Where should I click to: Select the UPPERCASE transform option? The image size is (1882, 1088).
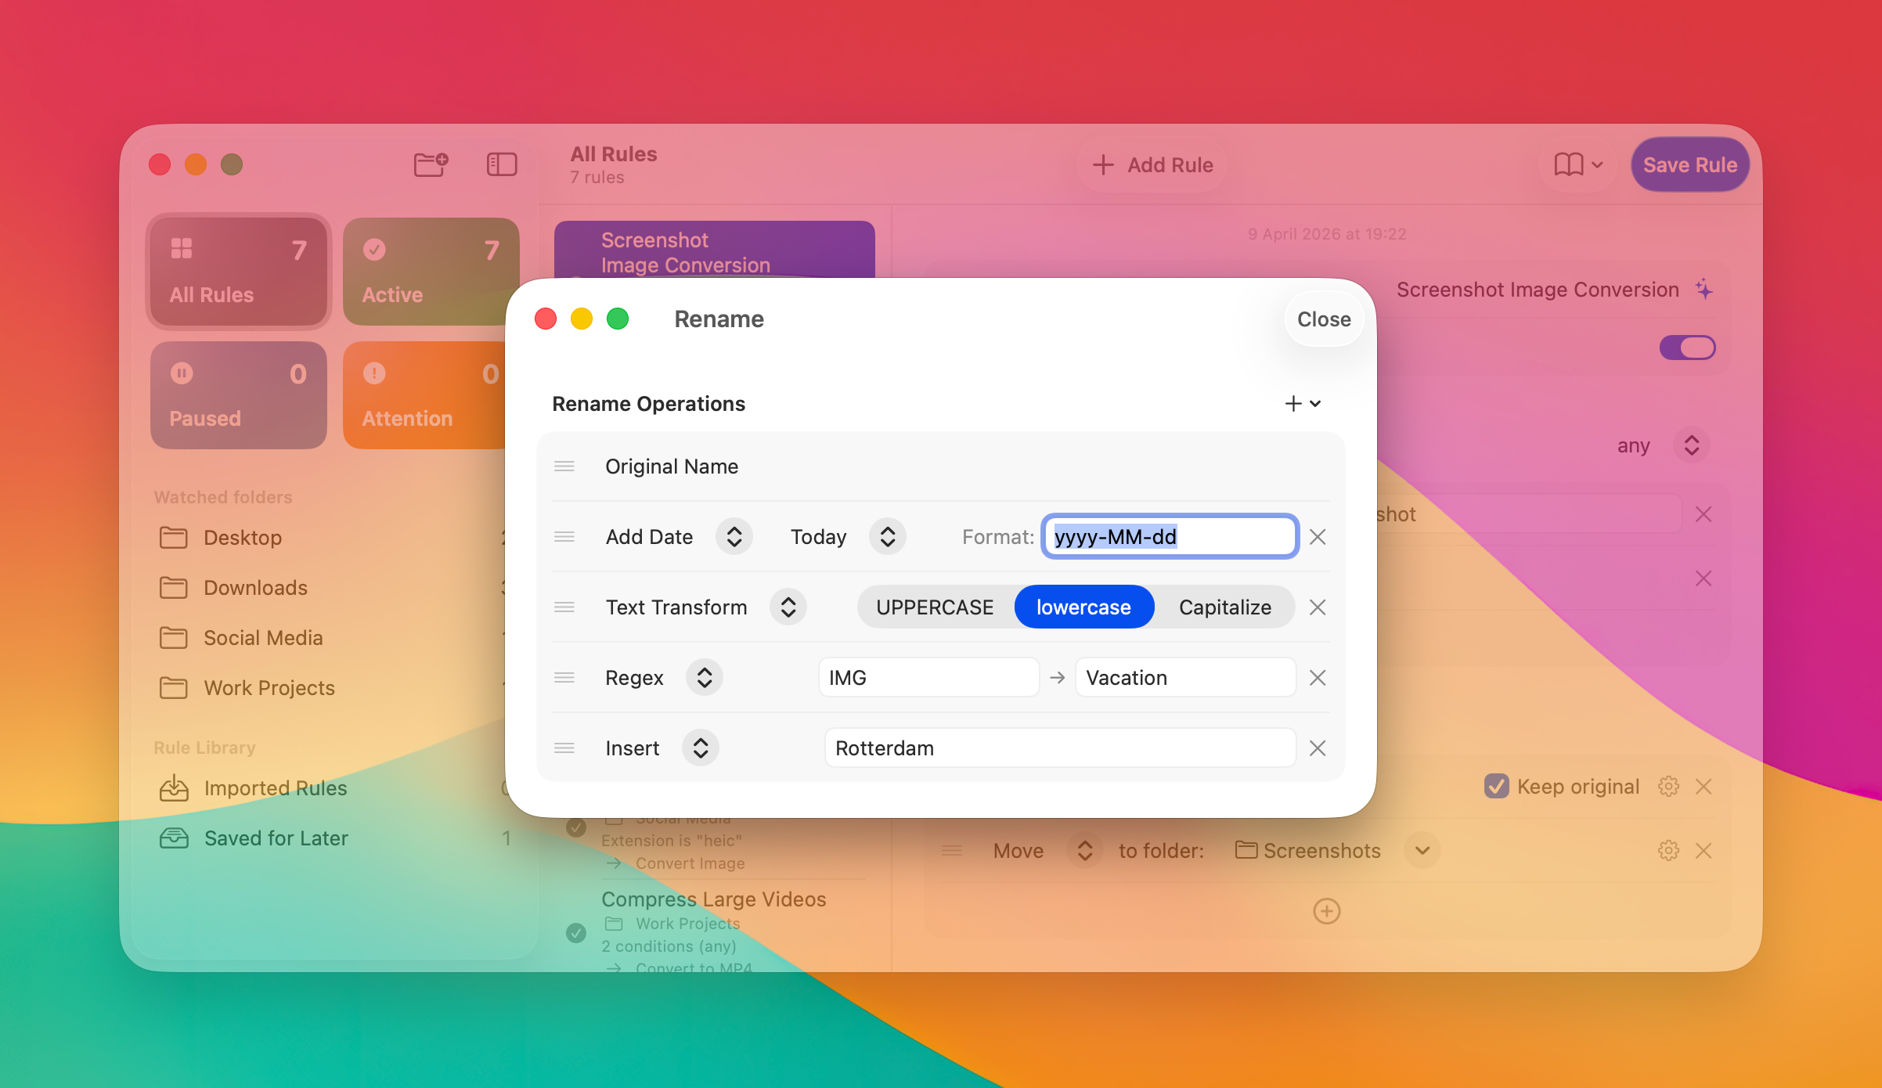[x=935, y=607]
